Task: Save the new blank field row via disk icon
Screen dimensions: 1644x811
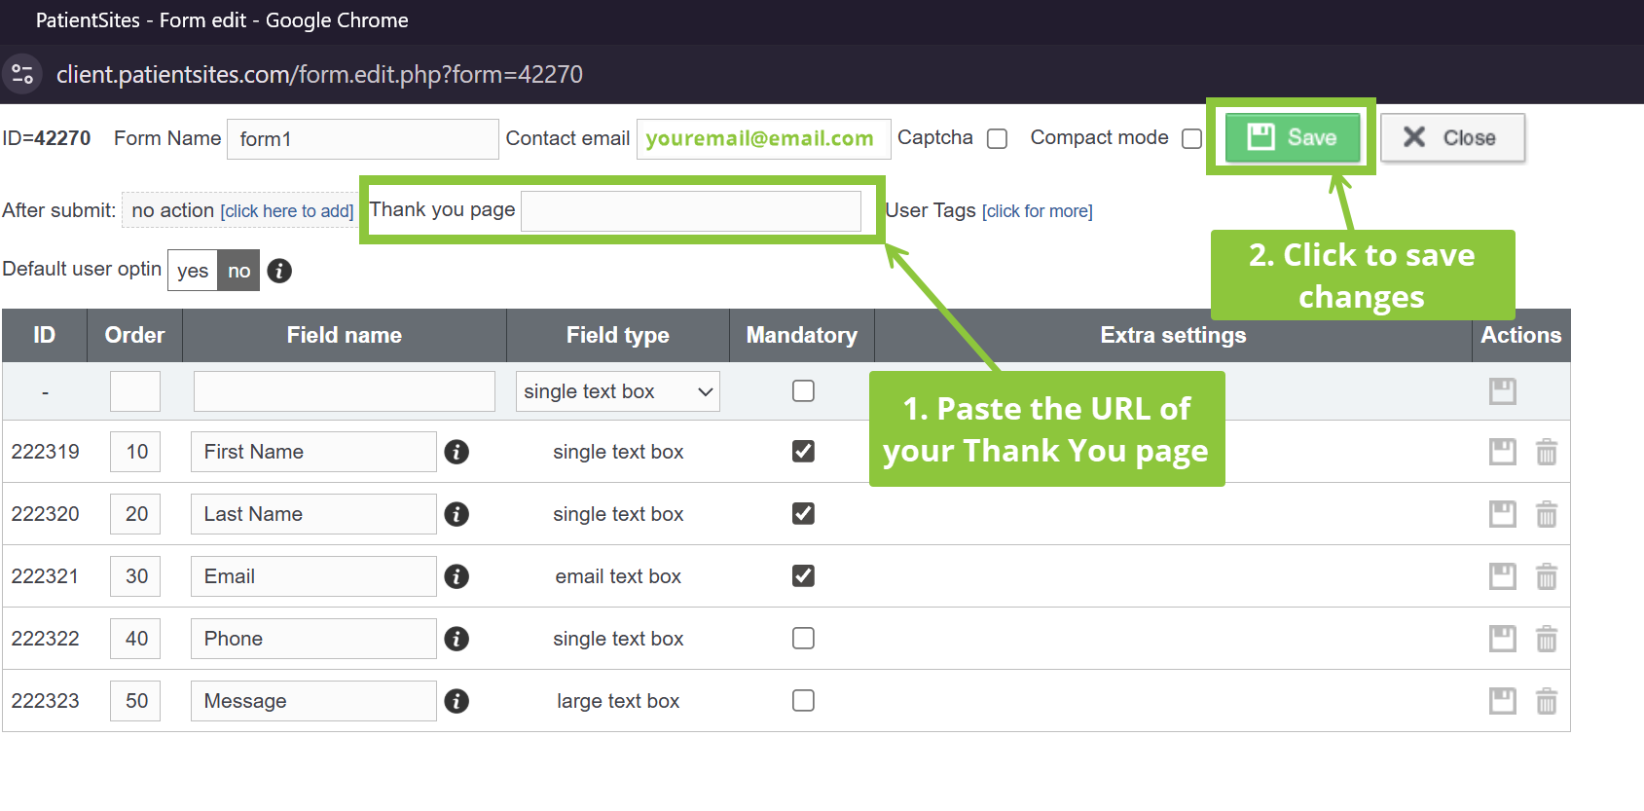Action: 1503,391
